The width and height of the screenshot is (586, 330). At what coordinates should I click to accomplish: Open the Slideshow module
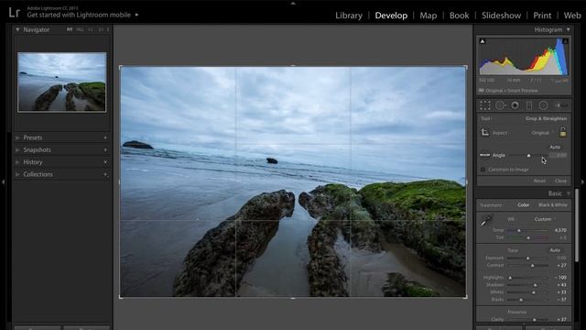(501, 16)
